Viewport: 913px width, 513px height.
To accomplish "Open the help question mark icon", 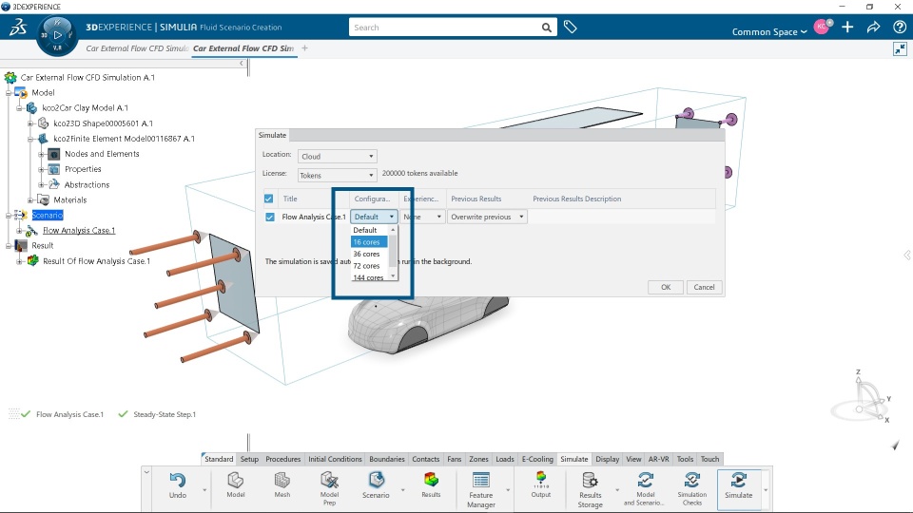I will click(899, 27).
